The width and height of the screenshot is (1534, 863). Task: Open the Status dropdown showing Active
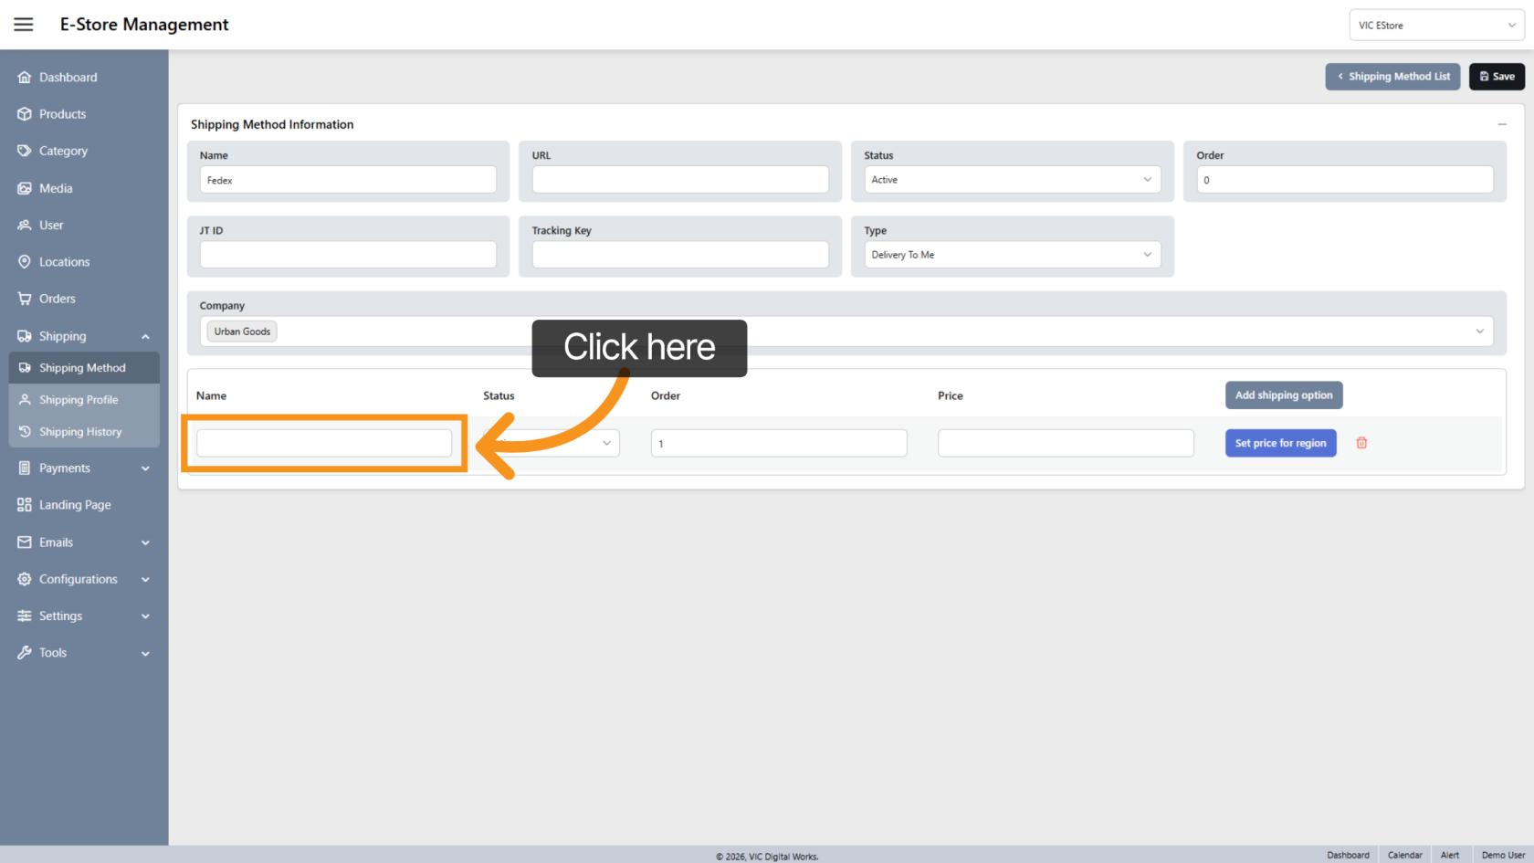click(1012, 180)
